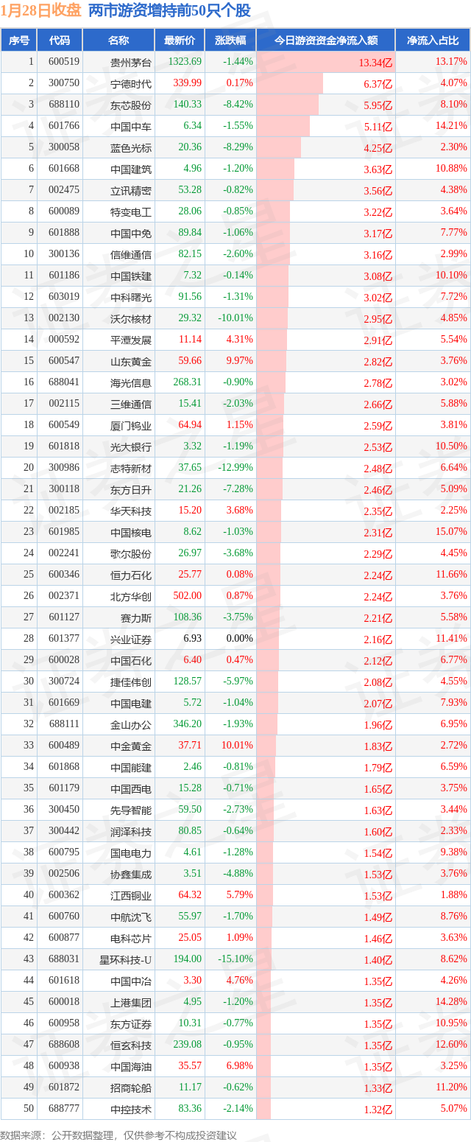The height and width of the screenshot is (1142, 471).
Task: Click the stock name 先导智能
Action: 131,810
